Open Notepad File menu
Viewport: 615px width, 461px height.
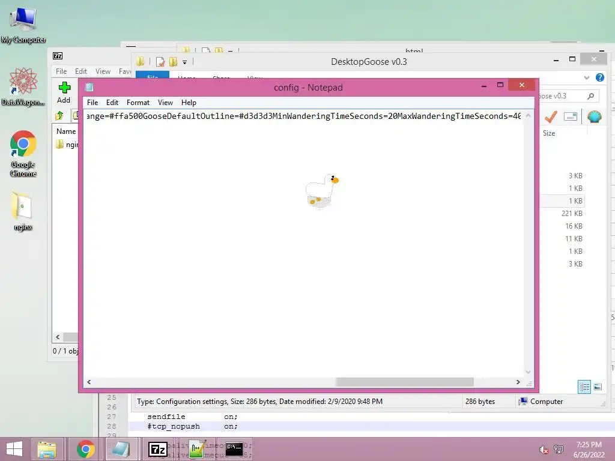coord(92,103)
